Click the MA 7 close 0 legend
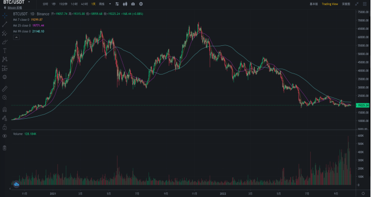Screen dimensions: 371x197 (x=21, y=20)
